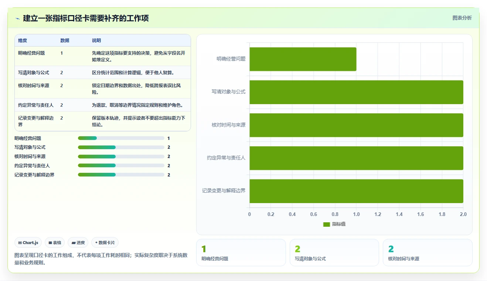Click the footnote beginning 图表呈现口径卡的工作组成
Image resolution: width=487 pixels, height=281 pixels.
(101, 259)
